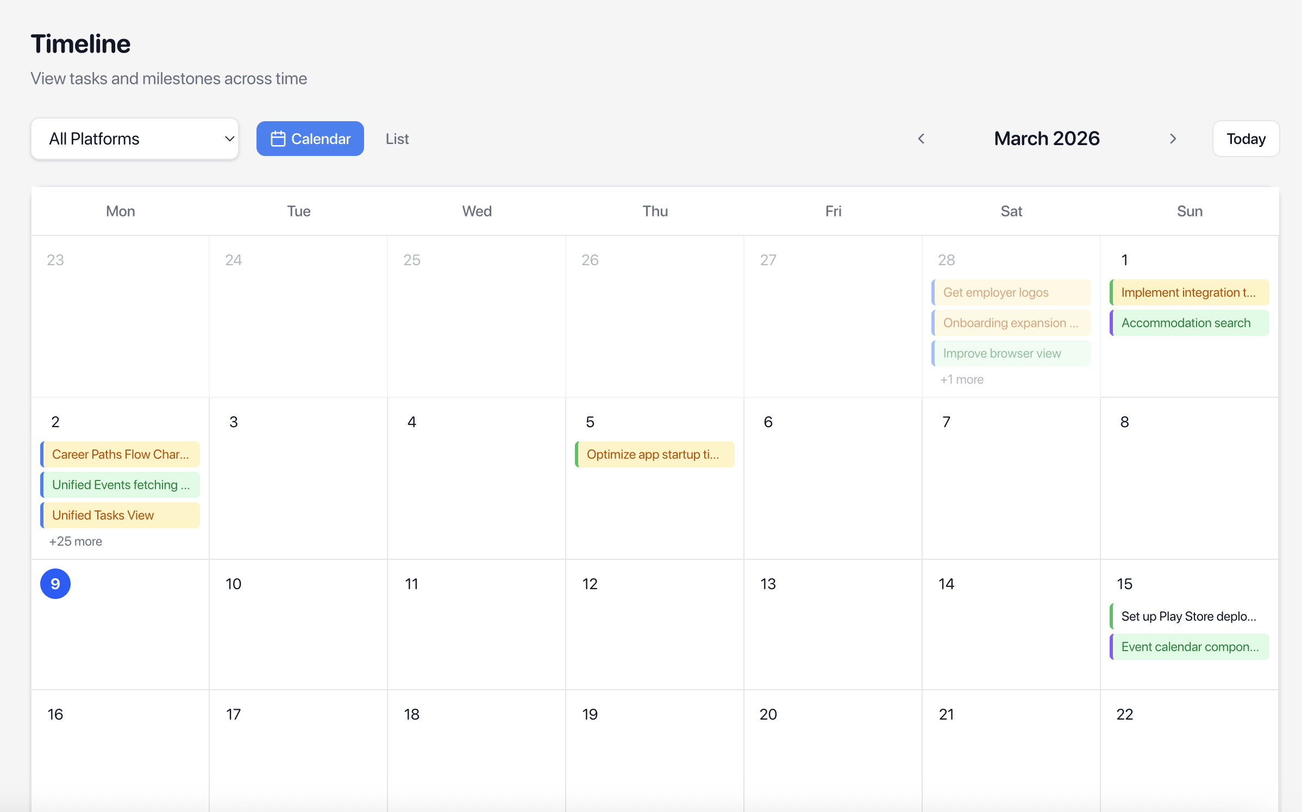Open the Unified Events fetching task
This screenshot has width=1302, height=812.
[120, 484]
